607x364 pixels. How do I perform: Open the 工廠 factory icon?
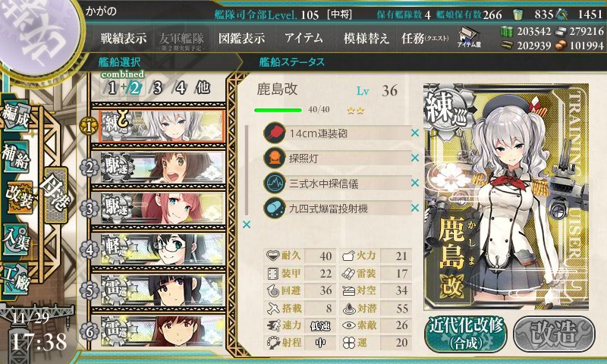tap(16, 278)
